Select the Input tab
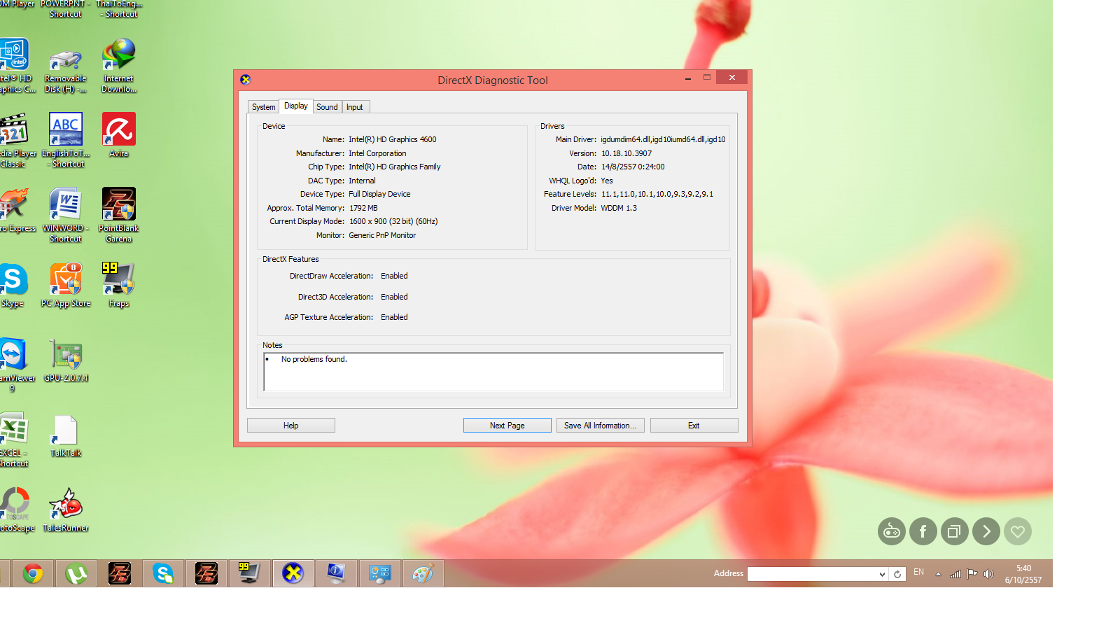 point(355,107)
